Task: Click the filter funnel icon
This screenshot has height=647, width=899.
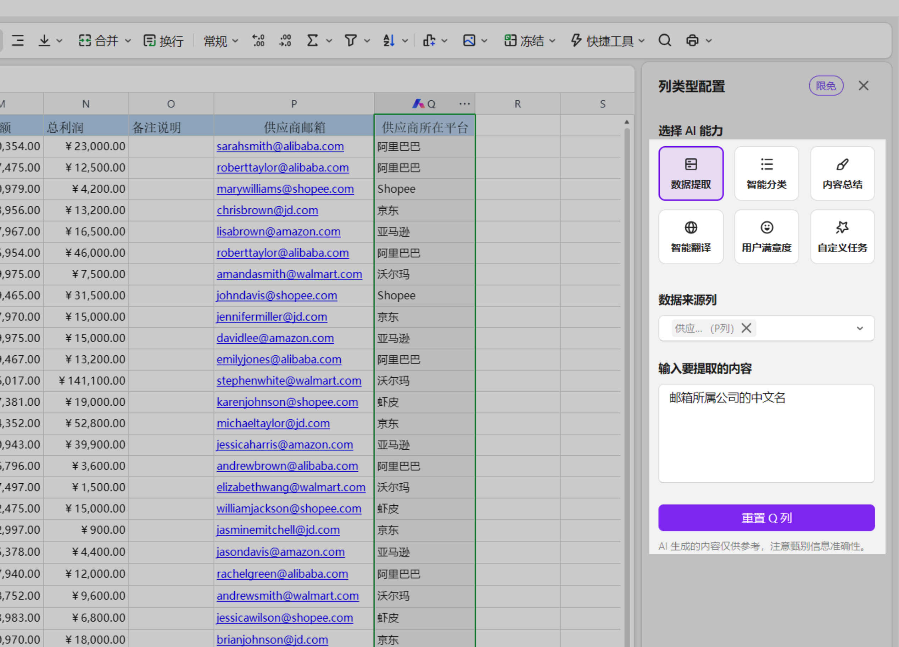Action: point(351,40)
